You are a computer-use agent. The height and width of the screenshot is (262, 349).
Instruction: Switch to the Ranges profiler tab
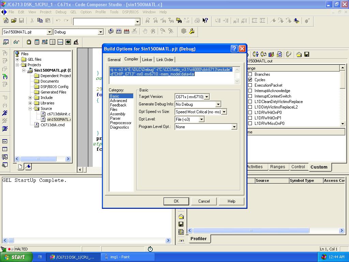277,166
